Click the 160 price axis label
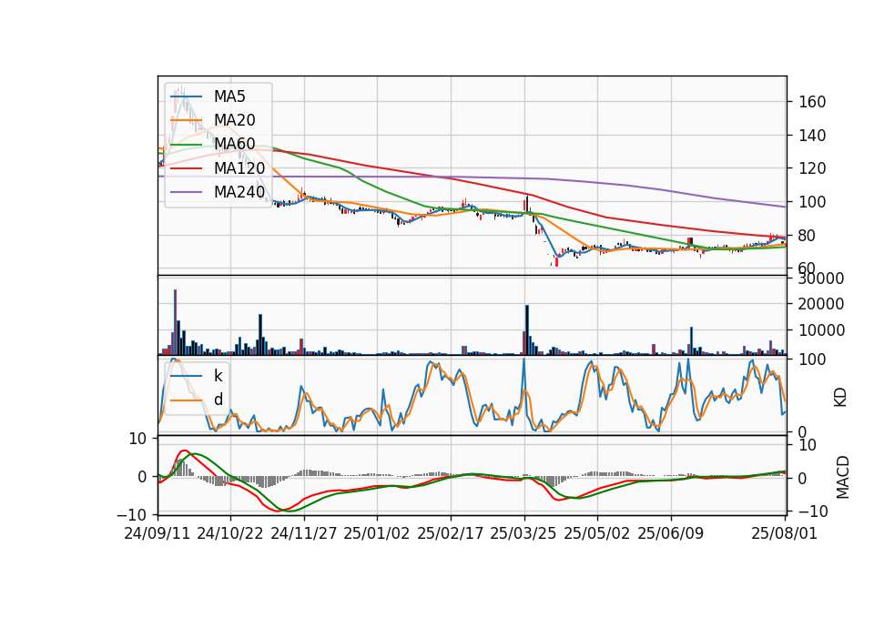 click(x=812, y=102)
